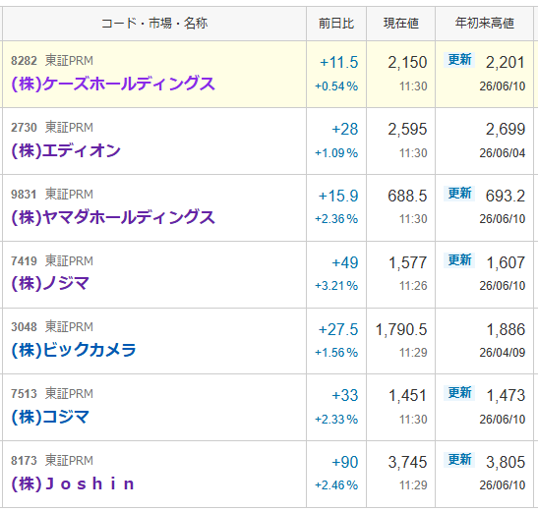Click the +3.21% percentage
The width and height of the screenshot is (538, 511).
(x=336, y=286)
